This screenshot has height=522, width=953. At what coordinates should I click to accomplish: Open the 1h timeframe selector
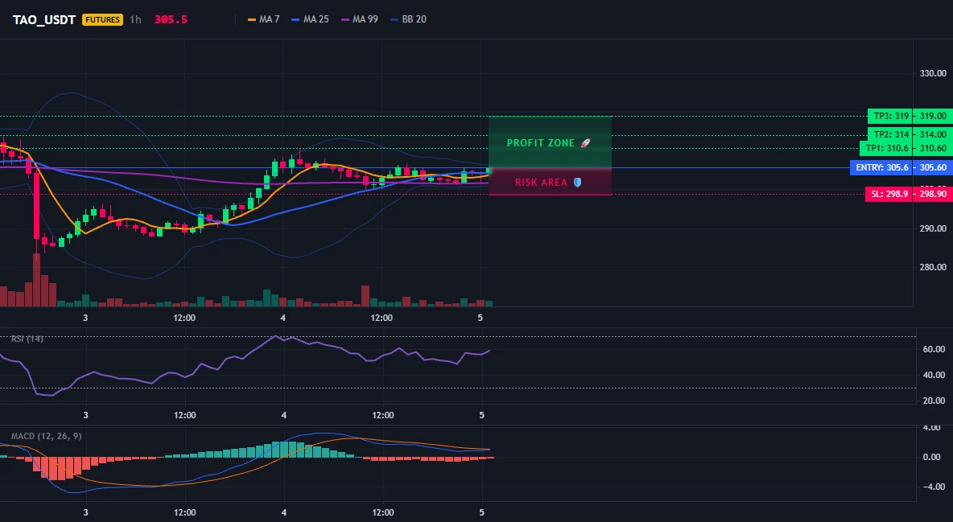pyautogui.click(x=135, y=19)
